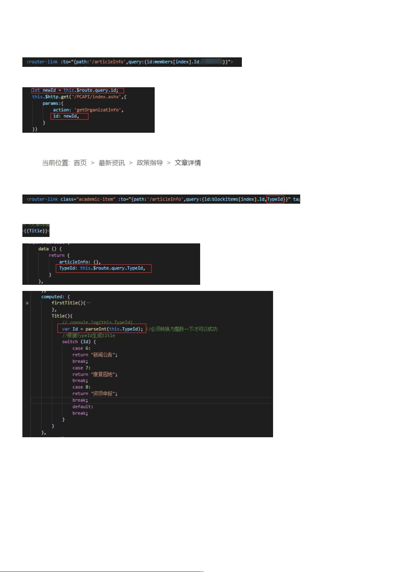Click the 文章详情 breadcrumb text
404x572 pixels.
(188, 163)
